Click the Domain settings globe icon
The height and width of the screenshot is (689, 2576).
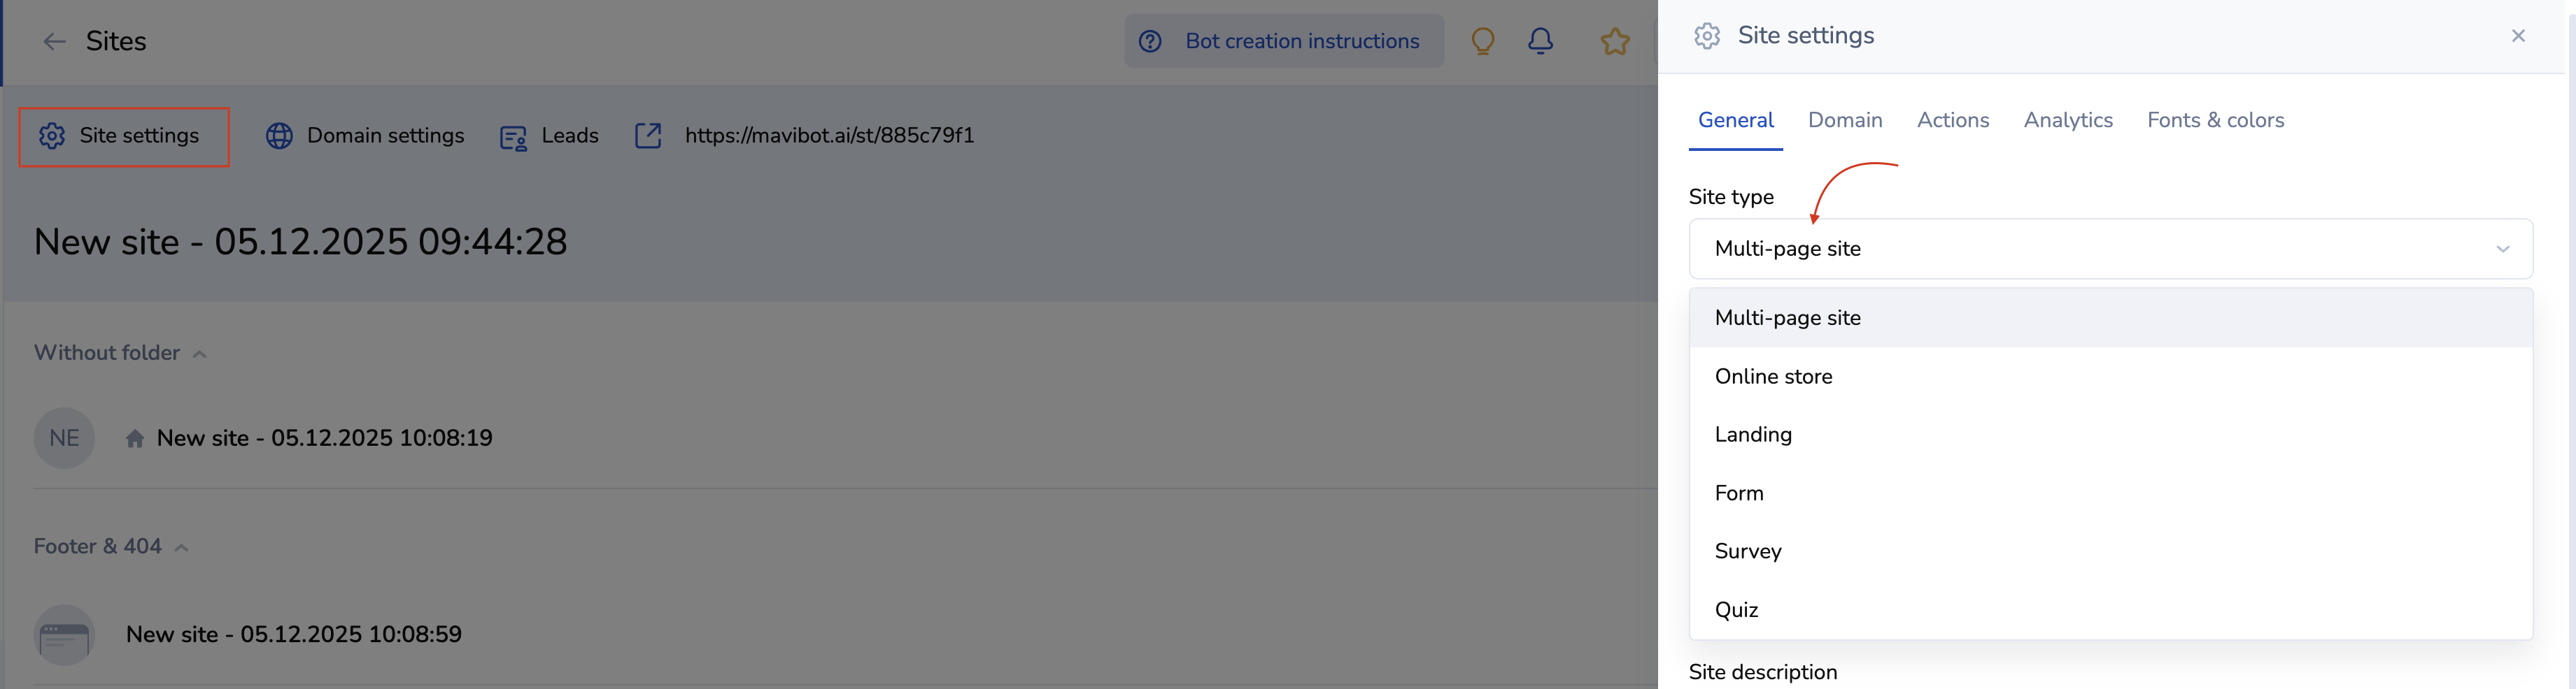click(x=279, y=136)
